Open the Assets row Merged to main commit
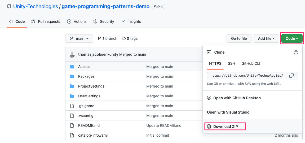The width and height of the screenshot is (305, 143). [x=160, y=67]
